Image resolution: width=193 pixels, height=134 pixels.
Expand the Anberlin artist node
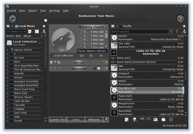click(8, 73)
